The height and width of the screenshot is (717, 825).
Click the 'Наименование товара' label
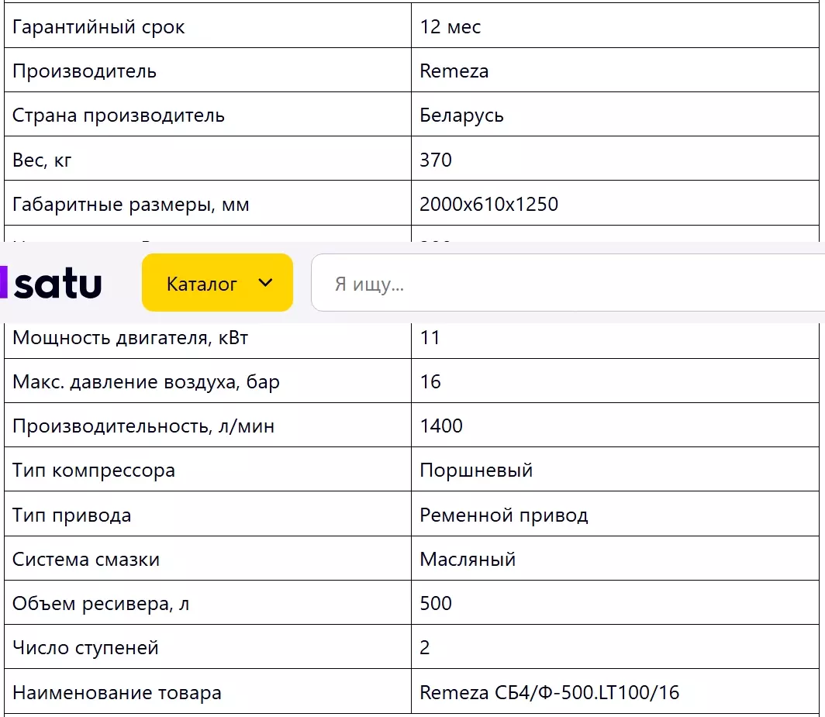(x=117, y=691)
